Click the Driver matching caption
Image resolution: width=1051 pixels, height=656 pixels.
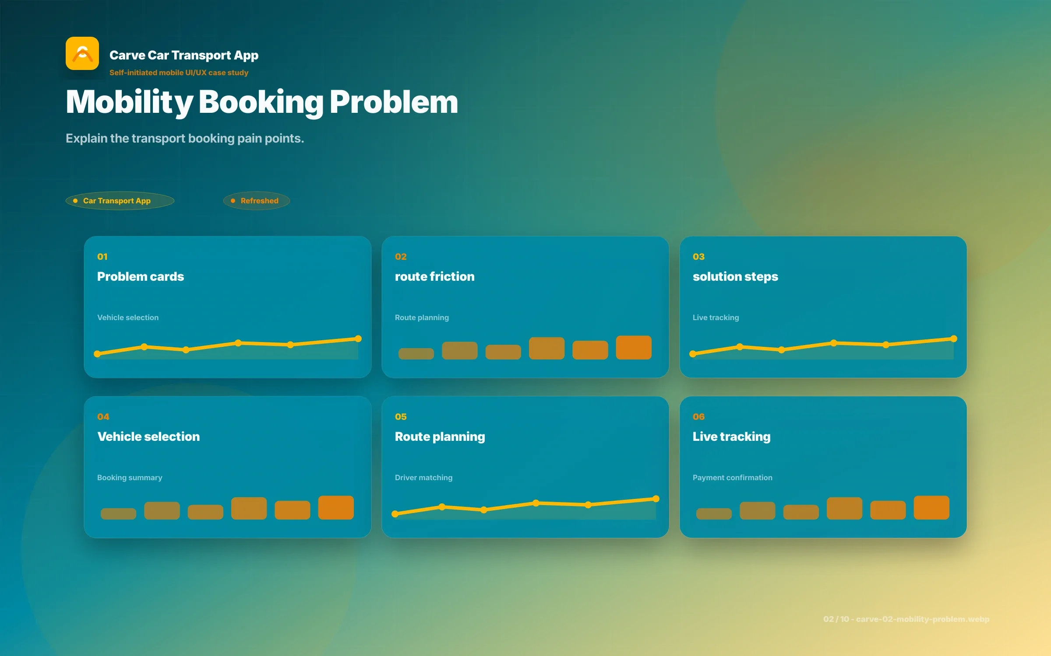coord(423,478)
